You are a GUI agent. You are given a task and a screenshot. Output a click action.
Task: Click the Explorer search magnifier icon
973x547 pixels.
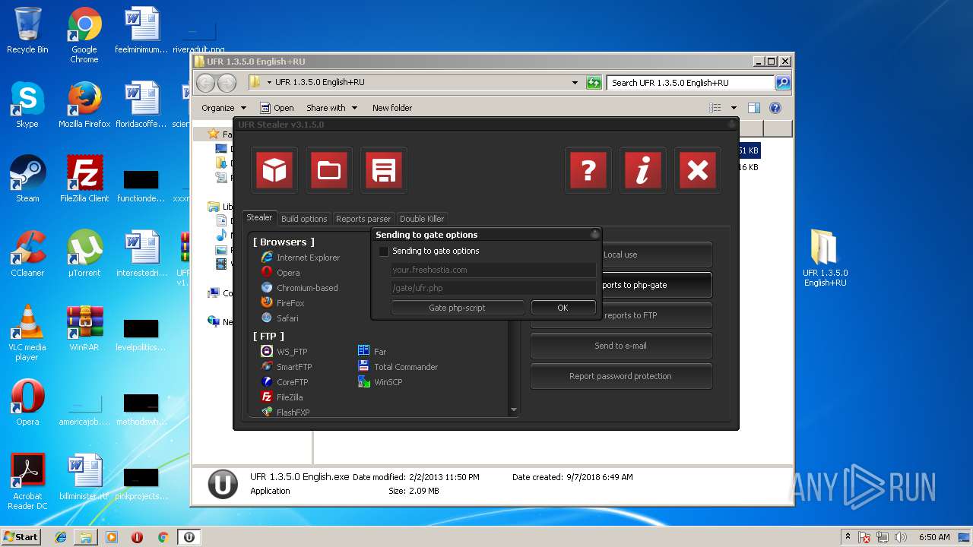click(x=782, y=83)
